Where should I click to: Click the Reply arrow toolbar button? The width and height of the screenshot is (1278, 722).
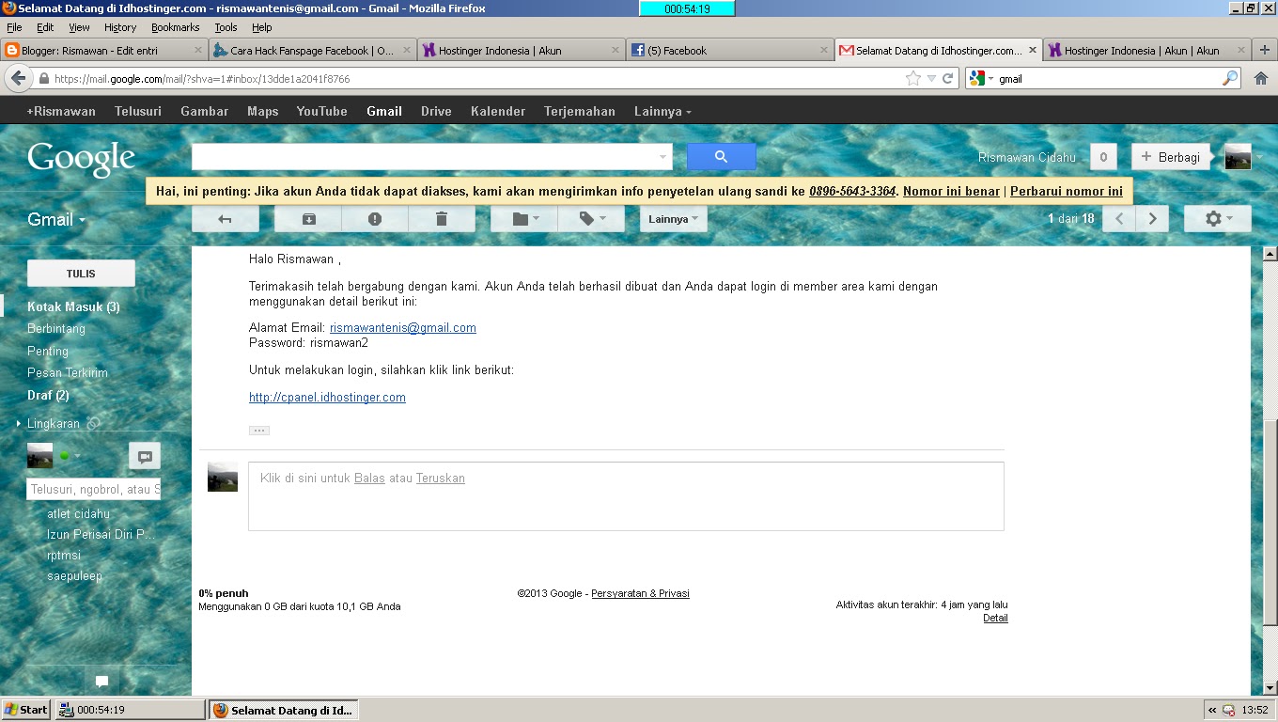pos(226,219)
